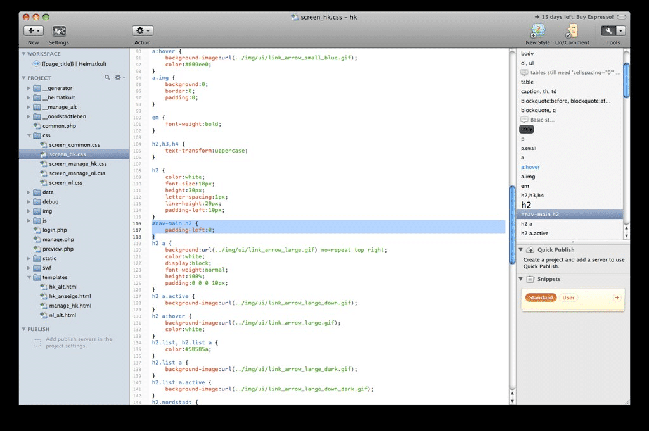Select the Standard snippets toggle

(x=541, y=297)
